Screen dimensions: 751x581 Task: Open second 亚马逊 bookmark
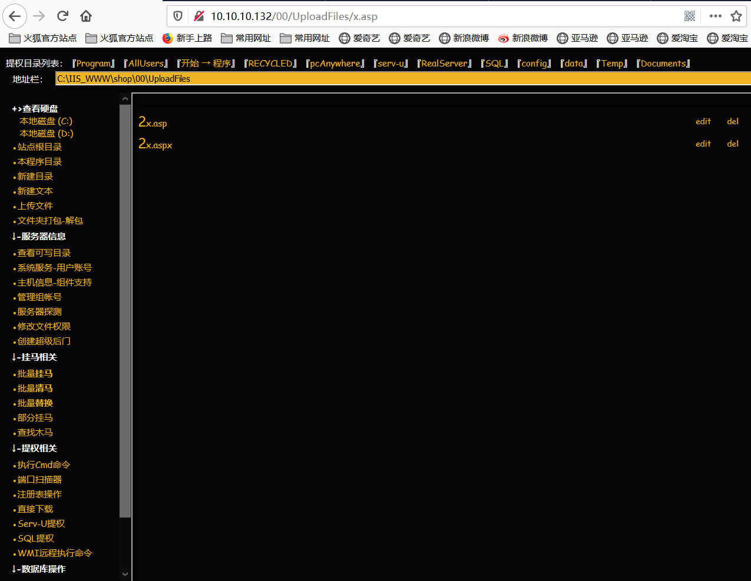pyautogui.click(x=627, y=38)
